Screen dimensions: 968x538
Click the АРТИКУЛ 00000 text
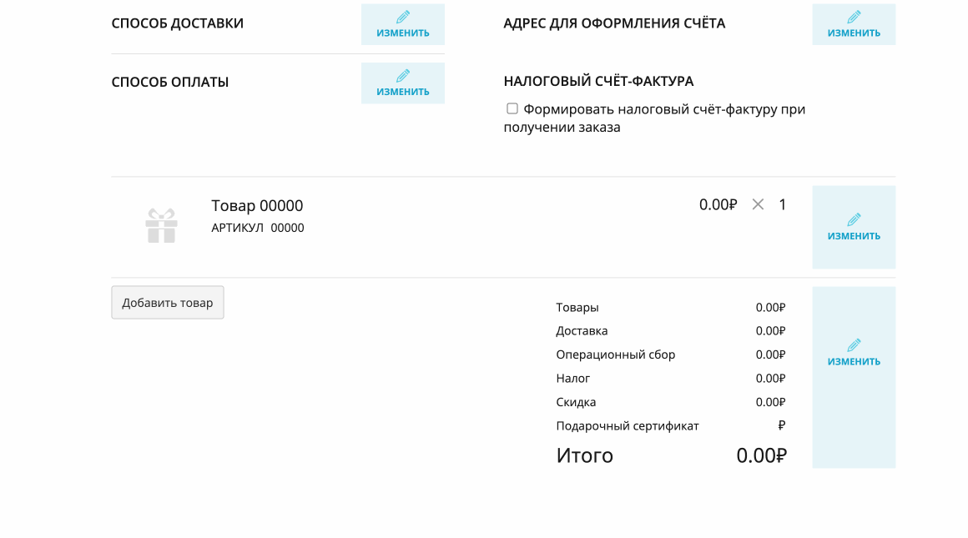[x=257, y=228]
